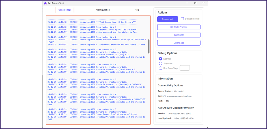
Task: Click the console log vertical scrollbar
Action: click(x=149, y=46)
